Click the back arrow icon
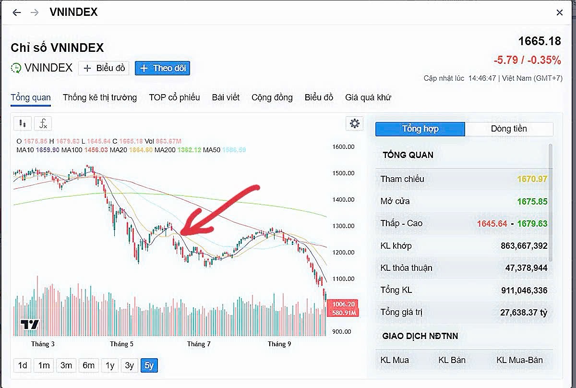Viewport: 576px width, 388px height. point(17,12)
